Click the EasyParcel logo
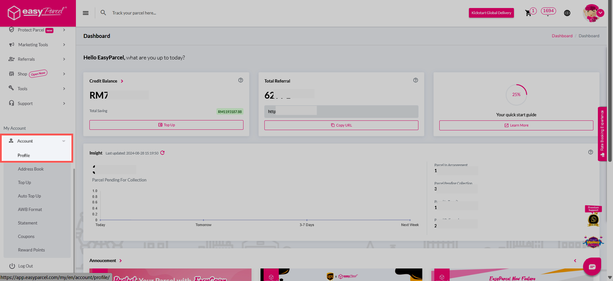The height and width of the screenshot is (281, 613). 37,13
